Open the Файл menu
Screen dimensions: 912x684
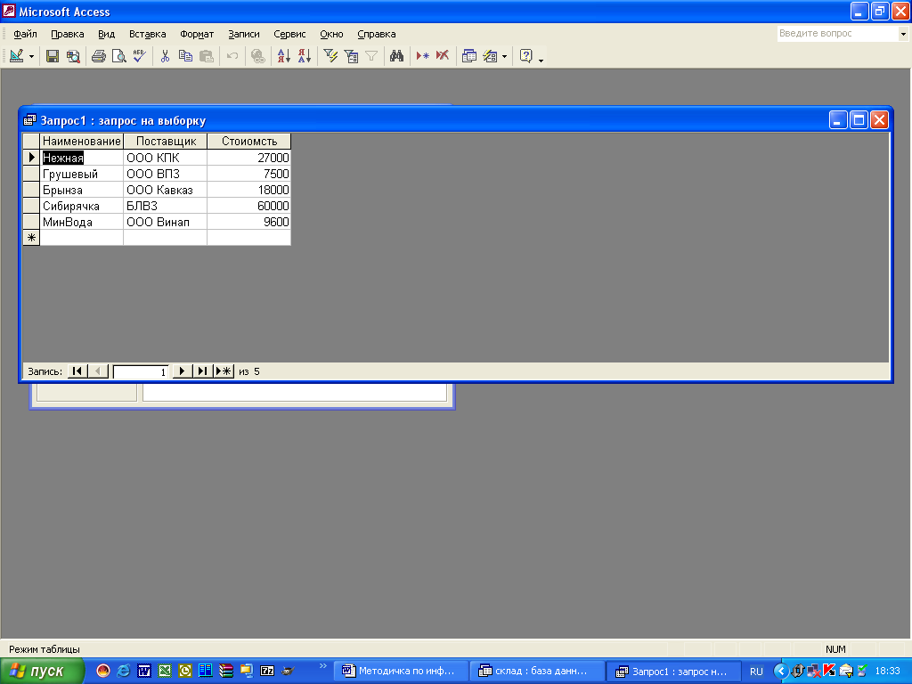tap(25, 34)
